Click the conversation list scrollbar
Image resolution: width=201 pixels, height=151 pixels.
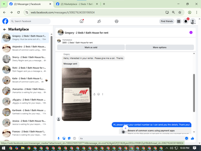tap(51, 76)
